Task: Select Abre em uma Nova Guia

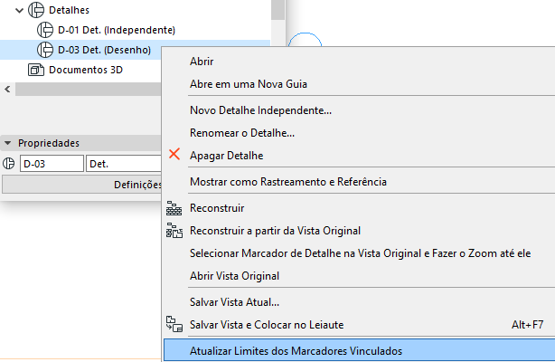Action: pos(249,84)
